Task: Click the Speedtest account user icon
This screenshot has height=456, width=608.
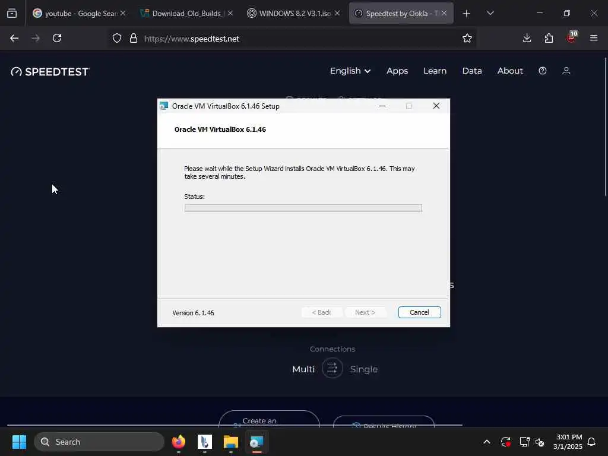Action: pyautogui.click(x=566, y=71)
